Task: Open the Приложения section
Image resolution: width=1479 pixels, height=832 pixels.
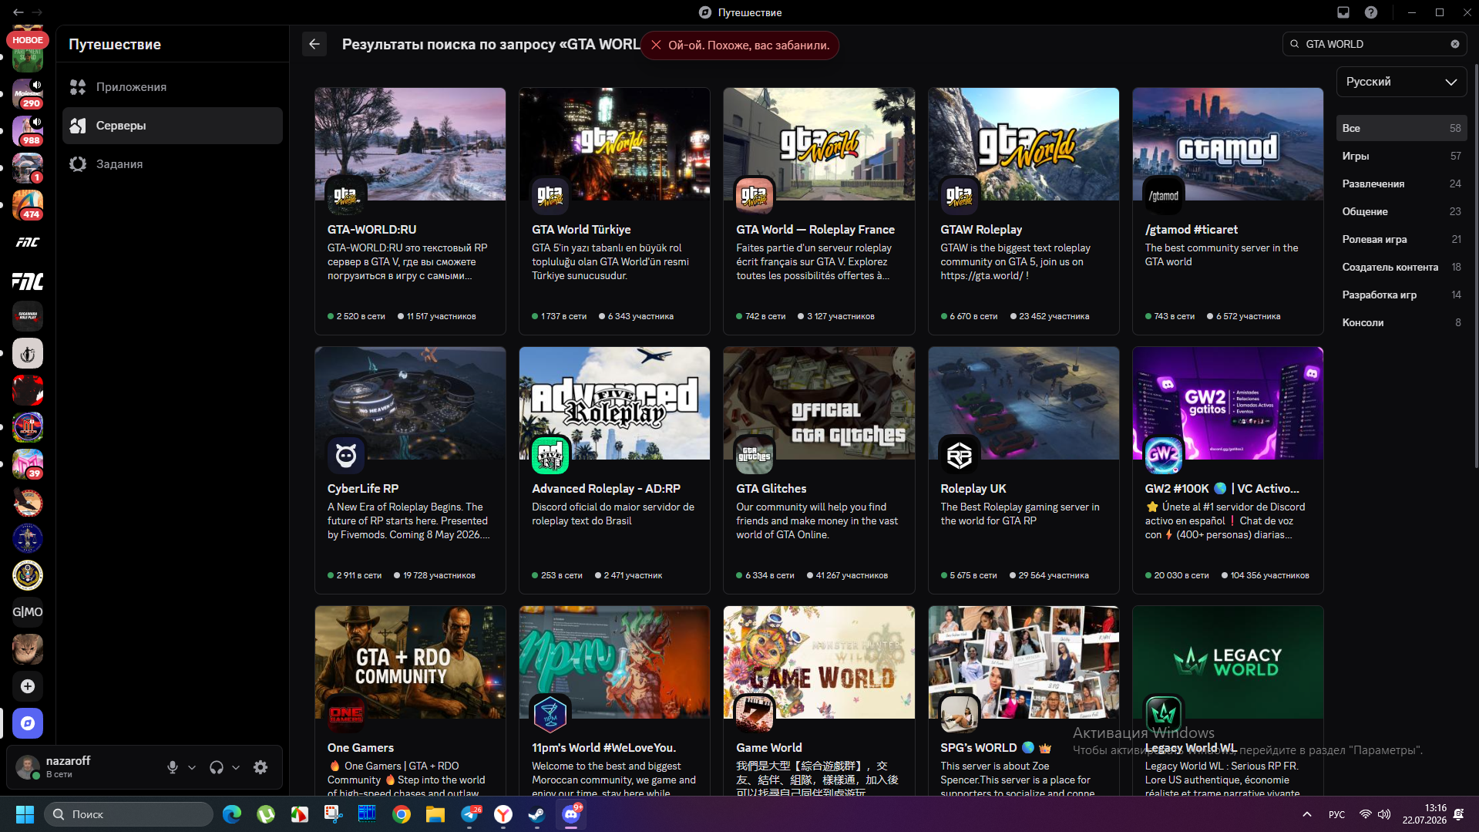Action: 173,87
